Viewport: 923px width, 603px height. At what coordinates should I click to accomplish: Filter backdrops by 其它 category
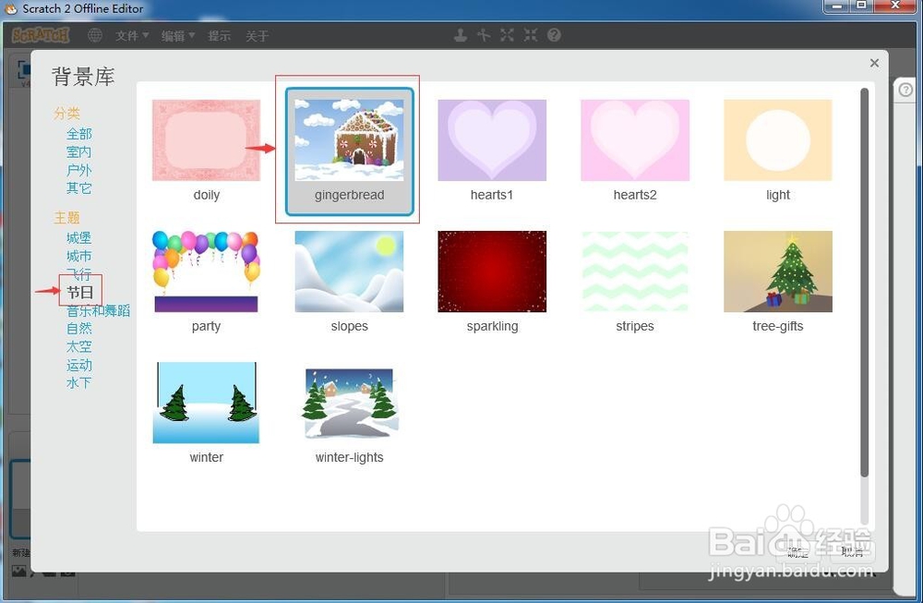[78, 187]
